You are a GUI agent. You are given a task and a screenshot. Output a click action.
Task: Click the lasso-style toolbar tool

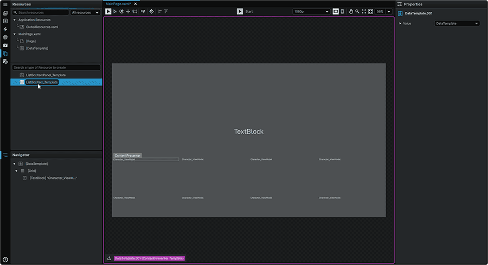click(143, 11)
